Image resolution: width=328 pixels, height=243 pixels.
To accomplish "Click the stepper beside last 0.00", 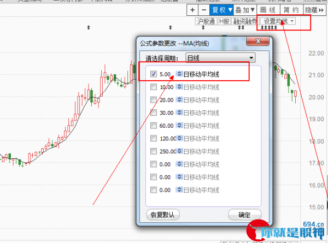I will (179, 189).
